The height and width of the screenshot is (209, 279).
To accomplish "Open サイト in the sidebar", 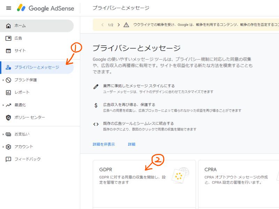I will click(37, 51).
